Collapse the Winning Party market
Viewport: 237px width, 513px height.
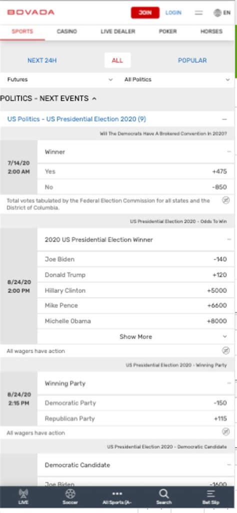click(x=229, y=383)
